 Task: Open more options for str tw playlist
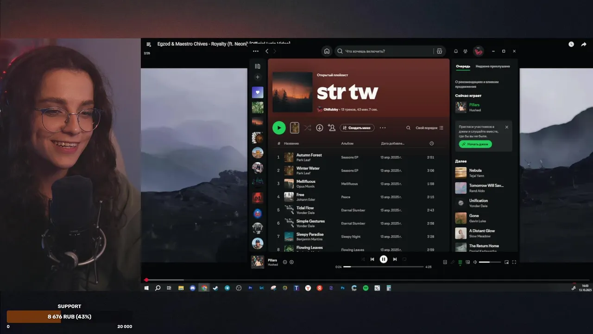coord(383,128)
